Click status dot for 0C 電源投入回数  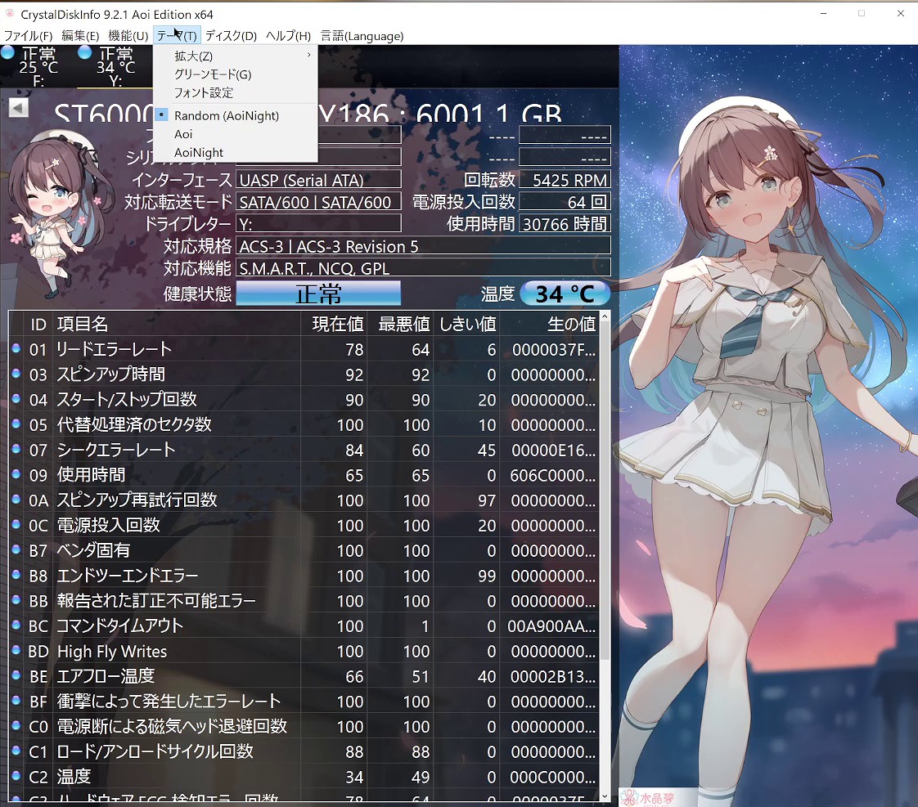pyautogui.click(x=16, y=524)
